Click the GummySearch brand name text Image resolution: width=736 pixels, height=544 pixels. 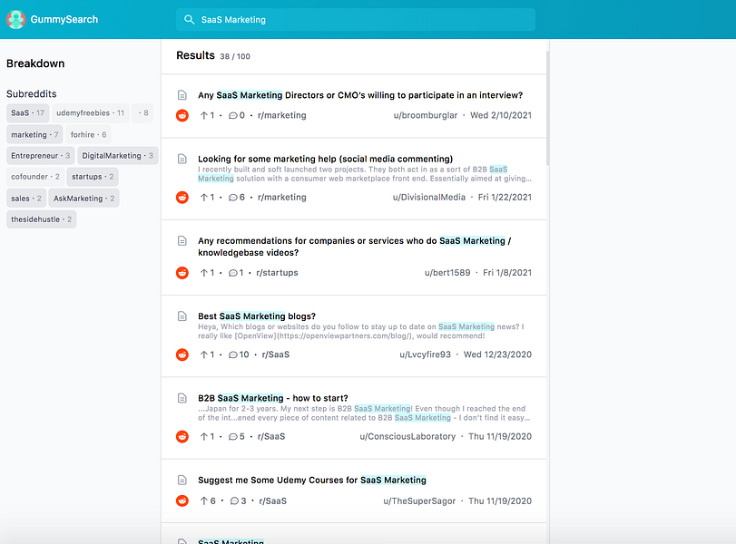64,19
